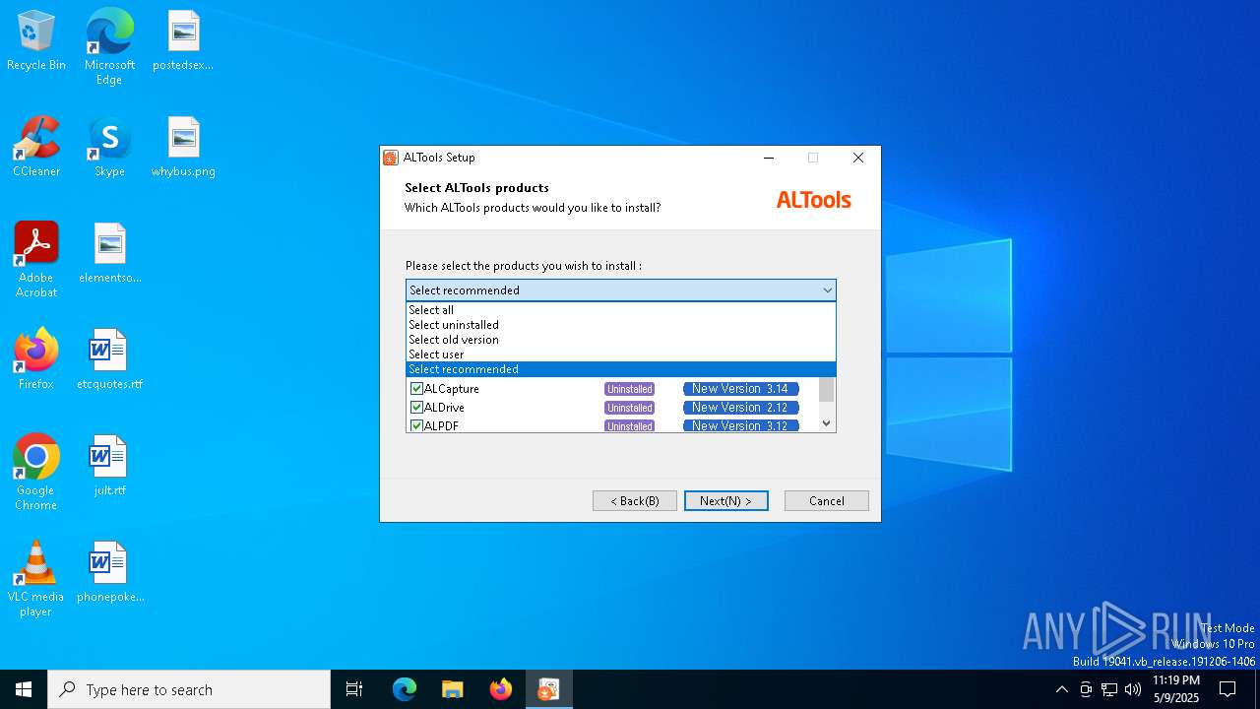
Task: Open the volume control tray icon
Action: [1133, 689]
